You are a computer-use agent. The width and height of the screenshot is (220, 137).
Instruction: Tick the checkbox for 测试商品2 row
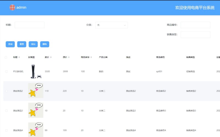coord(6,91)
